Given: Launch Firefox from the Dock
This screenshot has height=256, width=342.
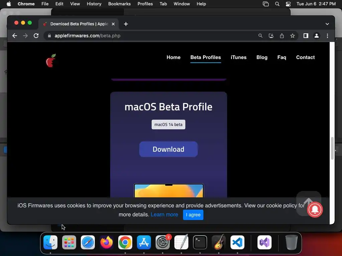Looking at the screenshot, I should pyautogui.click(x=107, y=242).
